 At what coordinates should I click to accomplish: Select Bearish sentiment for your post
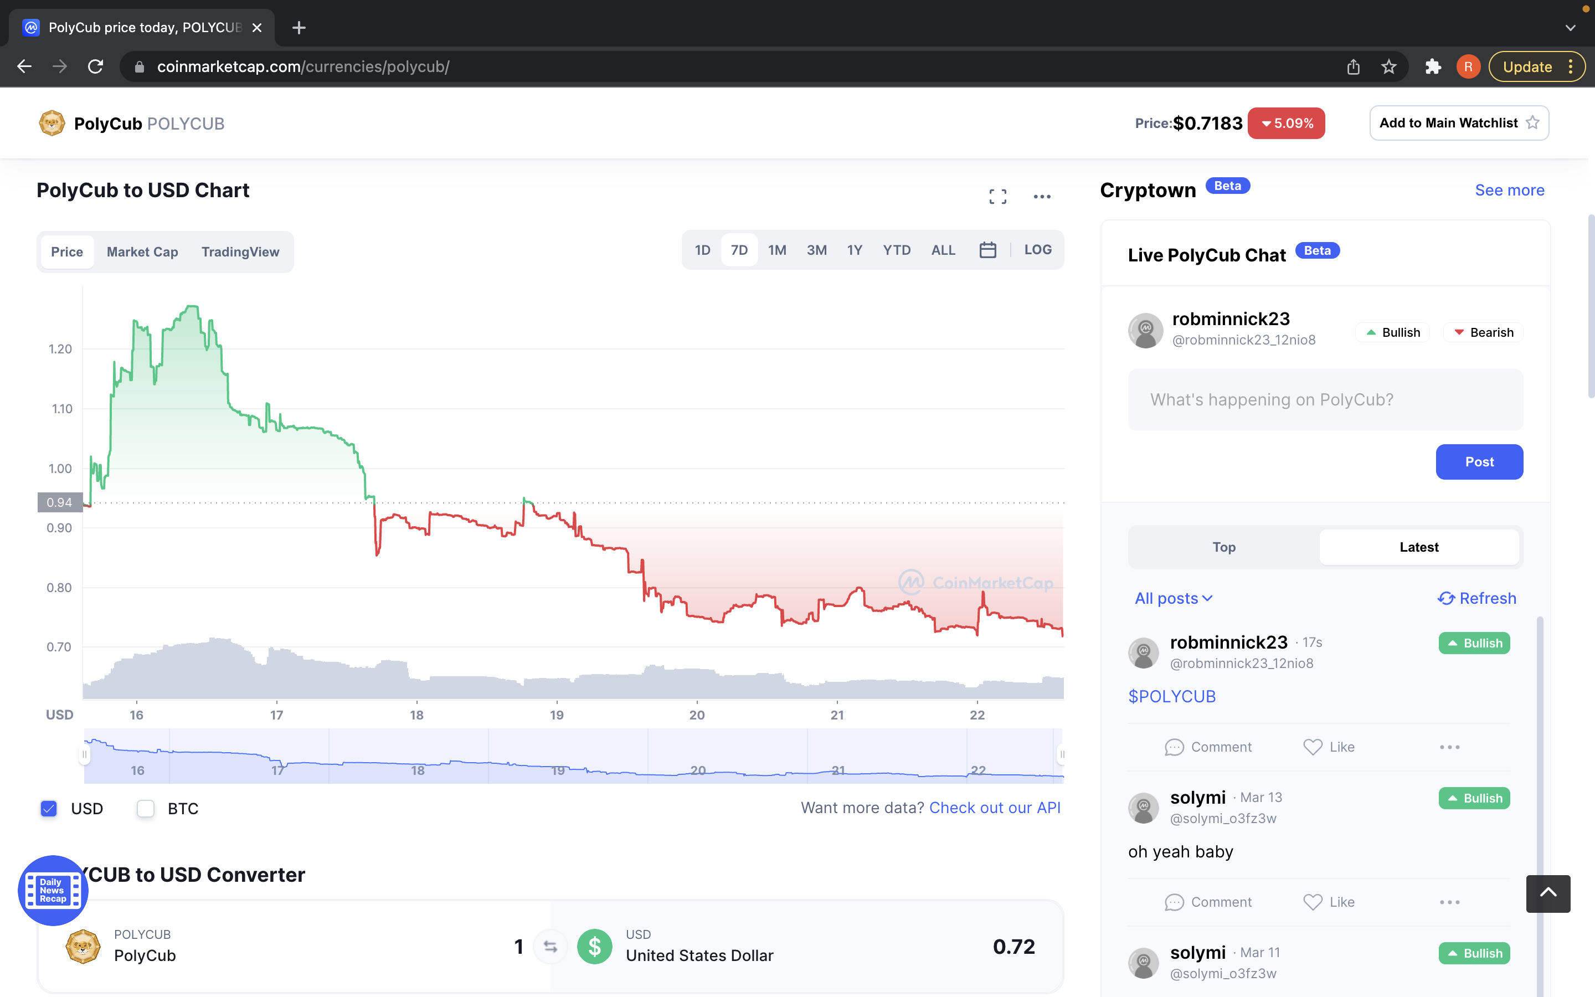[x=1483, y=332]
